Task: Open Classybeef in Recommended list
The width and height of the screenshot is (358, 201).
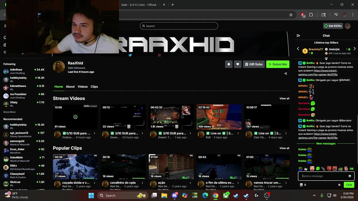Action: point(24,175)
